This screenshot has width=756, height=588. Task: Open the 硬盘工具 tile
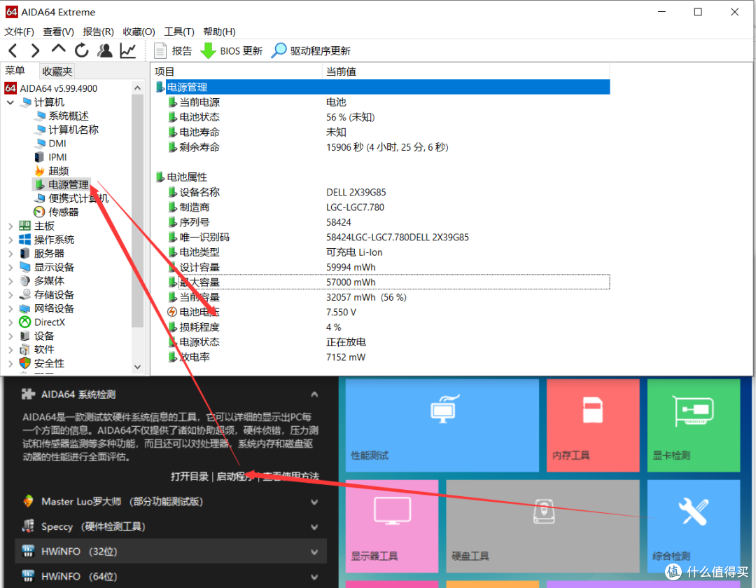tap(543, 526)
